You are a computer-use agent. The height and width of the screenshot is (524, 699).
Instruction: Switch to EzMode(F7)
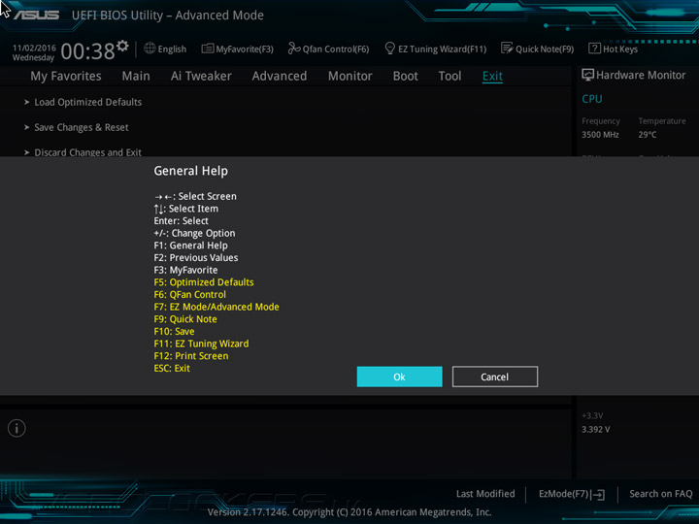[564, 494]
